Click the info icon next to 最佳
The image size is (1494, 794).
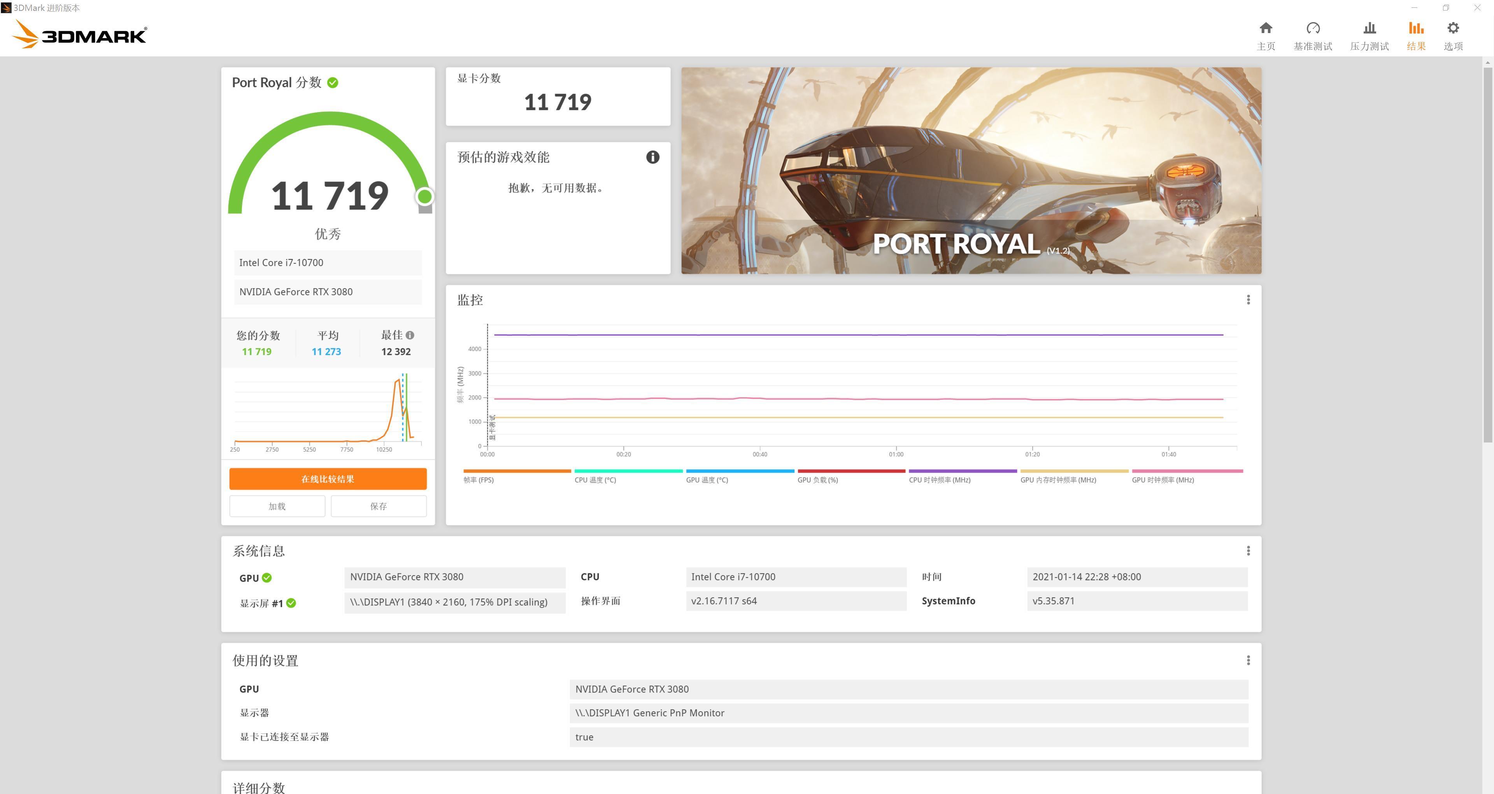[x=410, y=335]
